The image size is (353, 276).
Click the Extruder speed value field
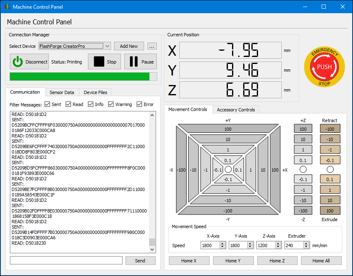(294, 245)
